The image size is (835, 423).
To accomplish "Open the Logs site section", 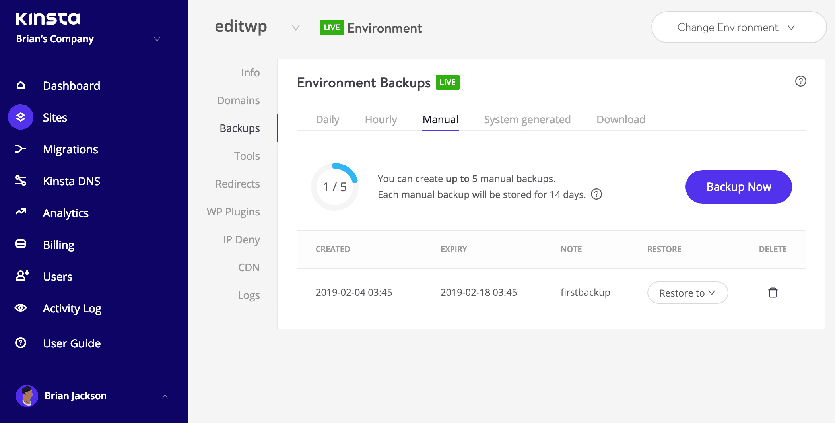I will pos(249,295).
